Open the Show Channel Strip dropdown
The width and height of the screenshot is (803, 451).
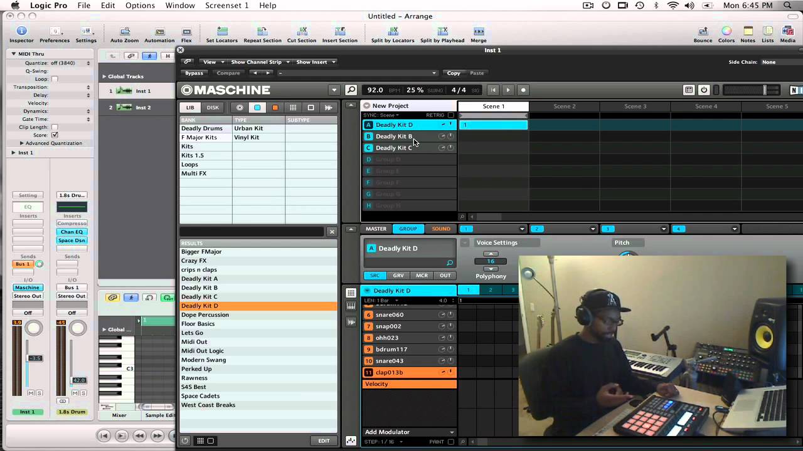[260, 62]
